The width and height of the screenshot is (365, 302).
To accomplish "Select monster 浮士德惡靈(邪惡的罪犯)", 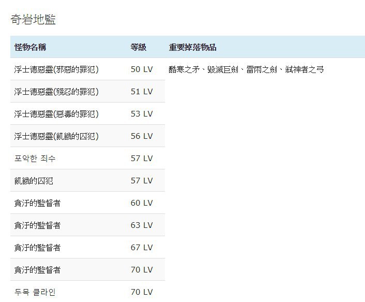I will 56,69.
